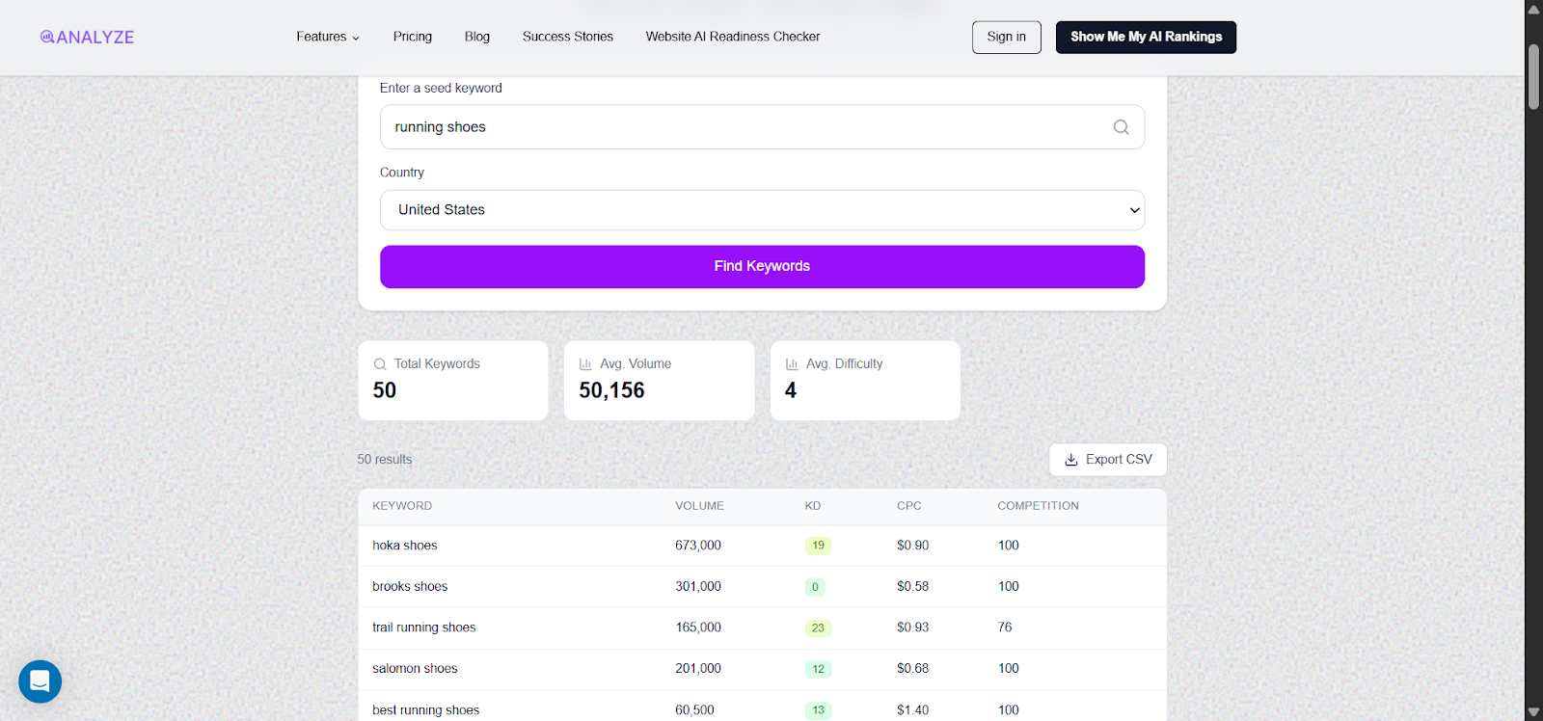Image resolution: width=1543 pixels, height=721 pixels.
Task: Click the Sign in button
Action: (x=1007, y=37)
